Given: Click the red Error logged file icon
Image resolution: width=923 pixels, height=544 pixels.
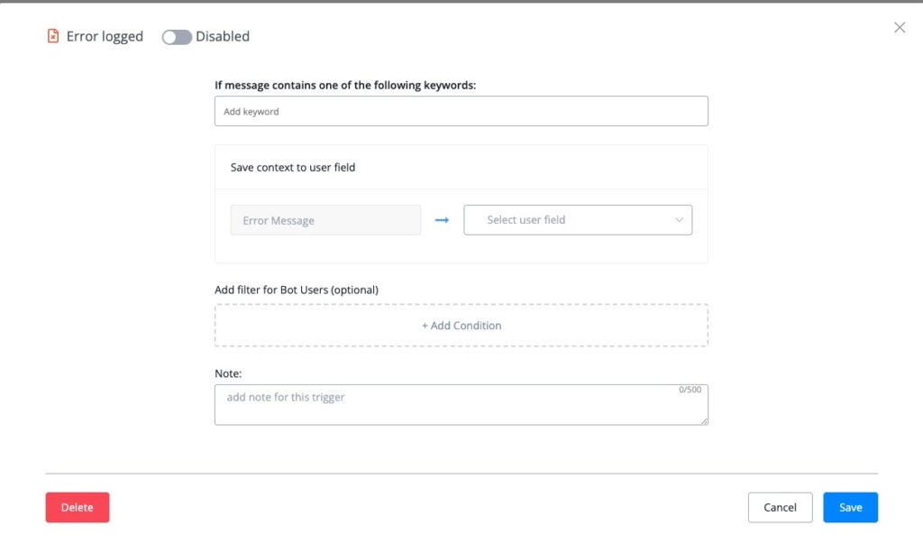Looking at the screenshot, I should pos(53,37).
